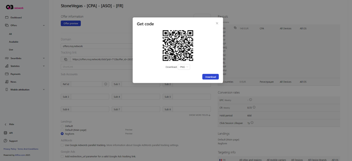The width and height of the screenshot is (352, 161).
Task: Expand the Smartlinks menu chevron
Action: [x=44, y=58]
